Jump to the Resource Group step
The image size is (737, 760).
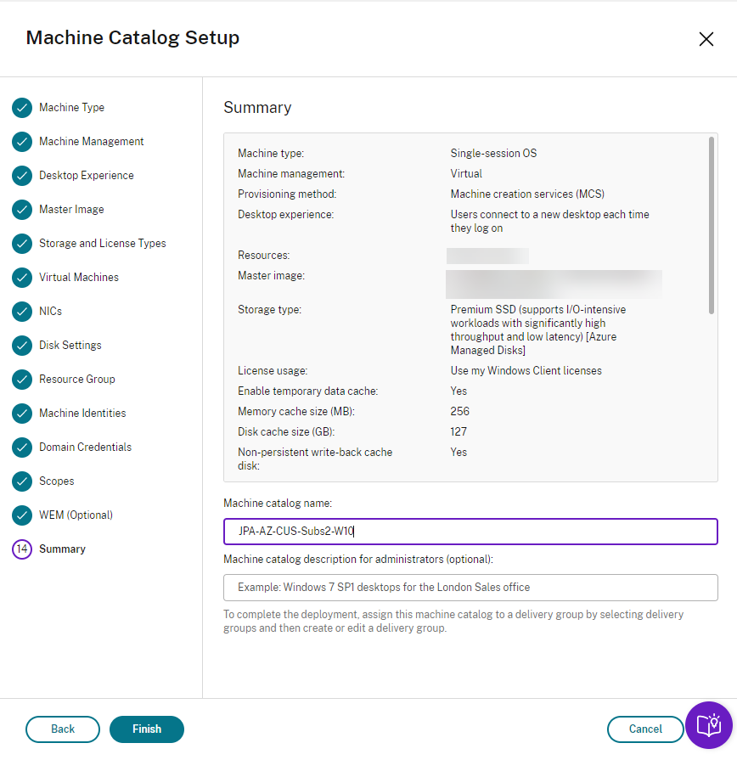pos(76,380)
